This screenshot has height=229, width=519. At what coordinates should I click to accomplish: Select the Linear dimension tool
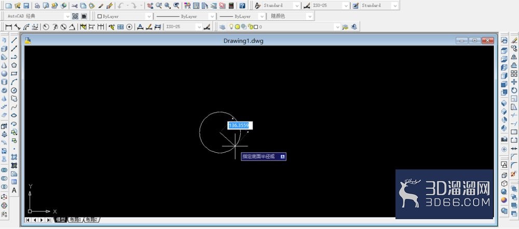click(x=9, y=27)
